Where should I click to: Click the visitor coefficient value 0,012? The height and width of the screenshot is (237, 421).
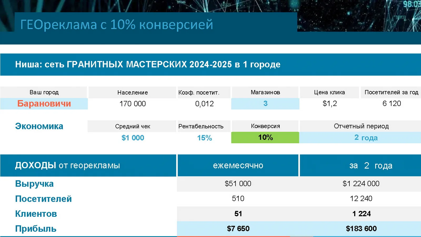click(204, 104)
